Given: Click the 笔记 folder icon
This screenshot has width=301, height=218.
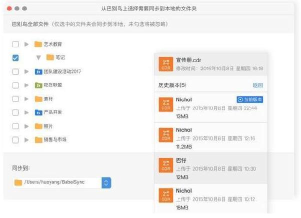Looking at the screenshot, I should (x=49, y=57).
